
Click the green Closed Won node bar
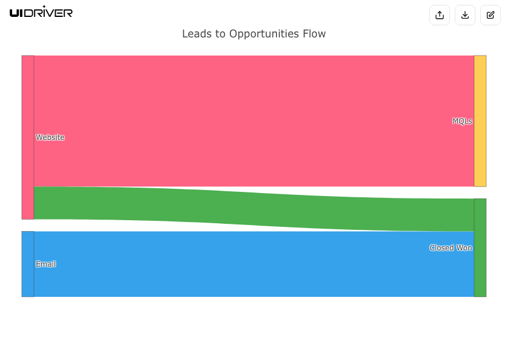(x=480, y=265)
